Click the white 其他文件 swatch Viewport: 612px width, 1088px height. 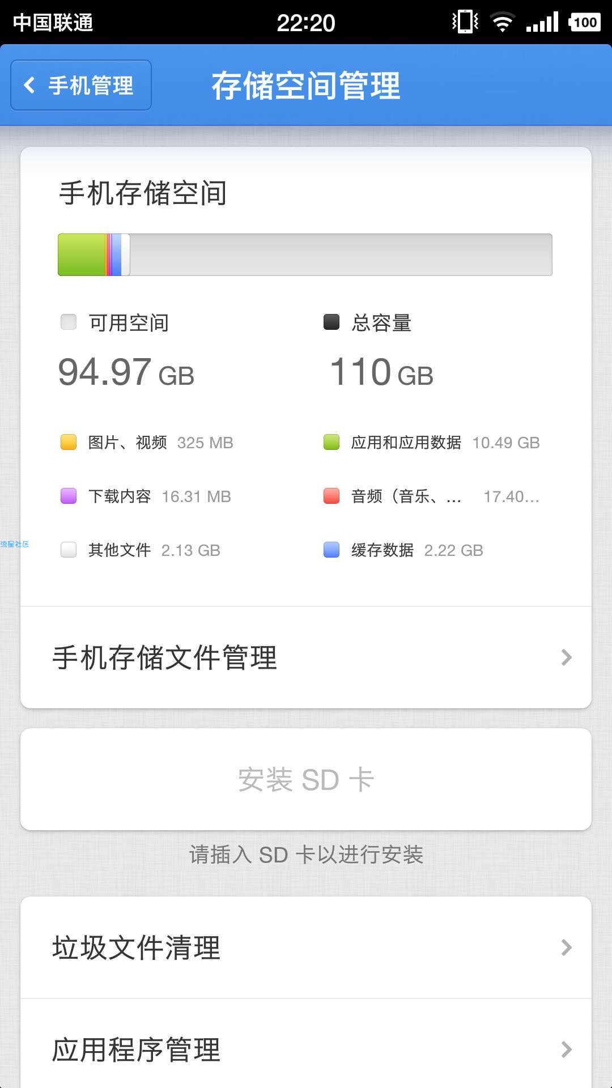[x=69, y=550]
